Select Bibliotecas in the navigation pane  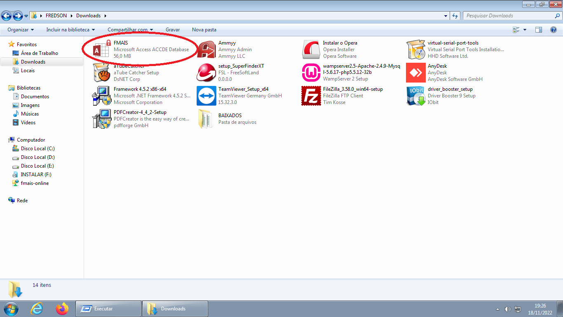coord(28,88)
